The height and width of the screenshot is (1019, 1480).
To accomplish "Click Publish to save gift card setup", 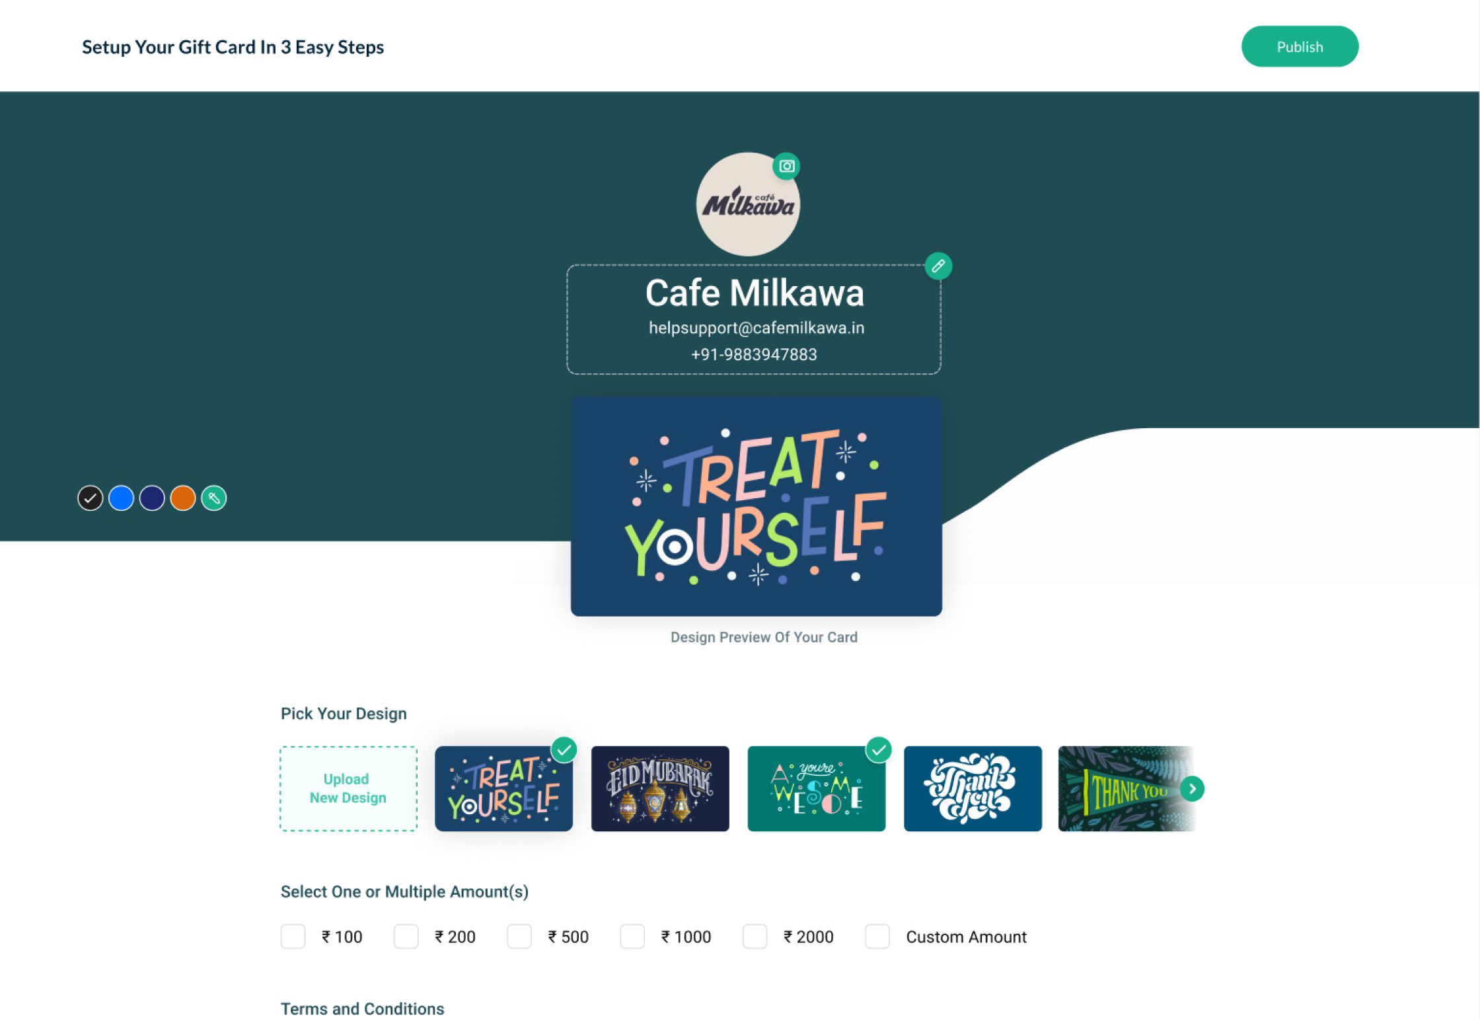I will click(x=1299, y=46).
